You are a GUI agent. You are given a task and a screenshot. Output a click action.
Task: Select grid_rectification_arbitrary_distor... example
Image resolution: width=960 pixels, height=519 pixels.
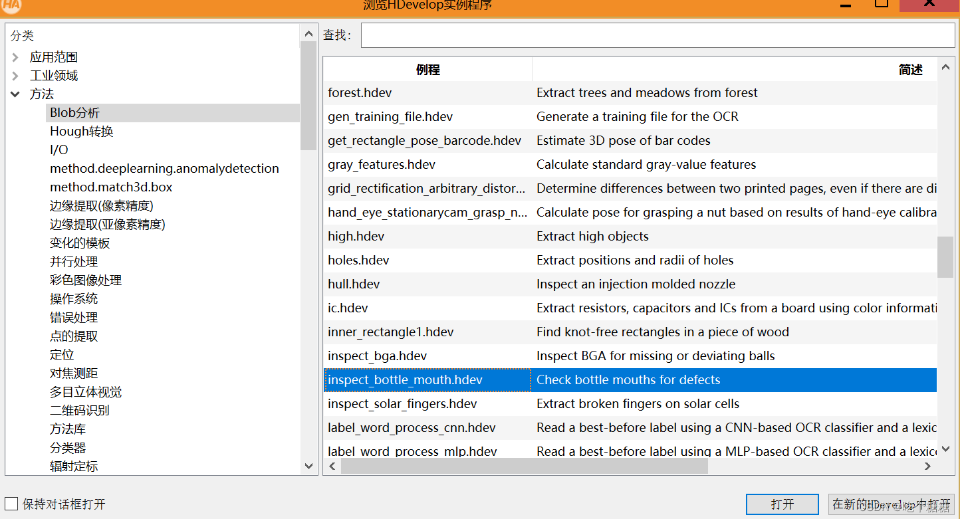coord(427,189)
